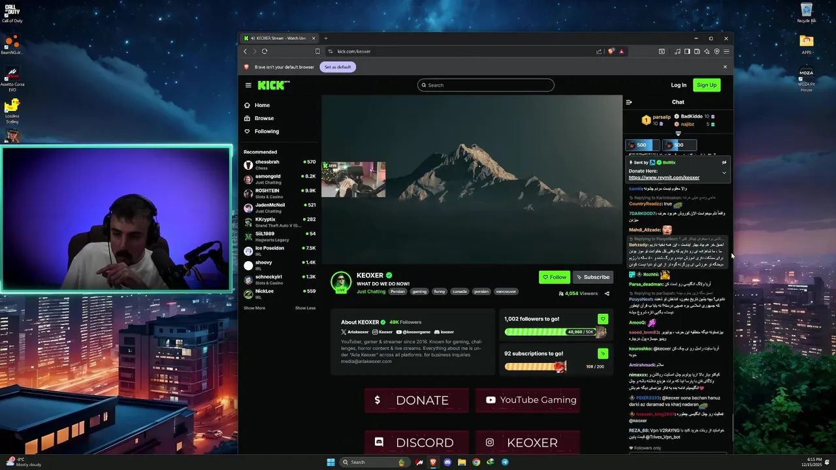Click Show Less under Recommended
Screen dimensions: 836x470
[305, 308]
